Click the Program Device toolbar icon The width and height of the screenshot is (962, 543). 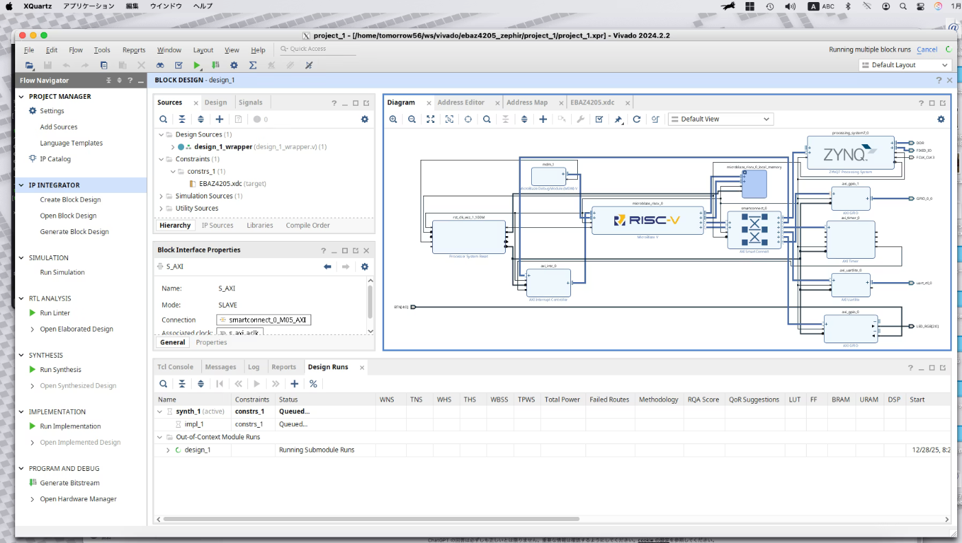click(216, 65)
